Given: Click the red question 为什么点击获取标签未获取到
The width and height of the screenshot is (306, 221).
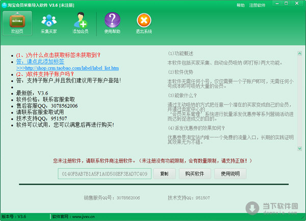Looking at the screenshot, I should click(58, 55).
